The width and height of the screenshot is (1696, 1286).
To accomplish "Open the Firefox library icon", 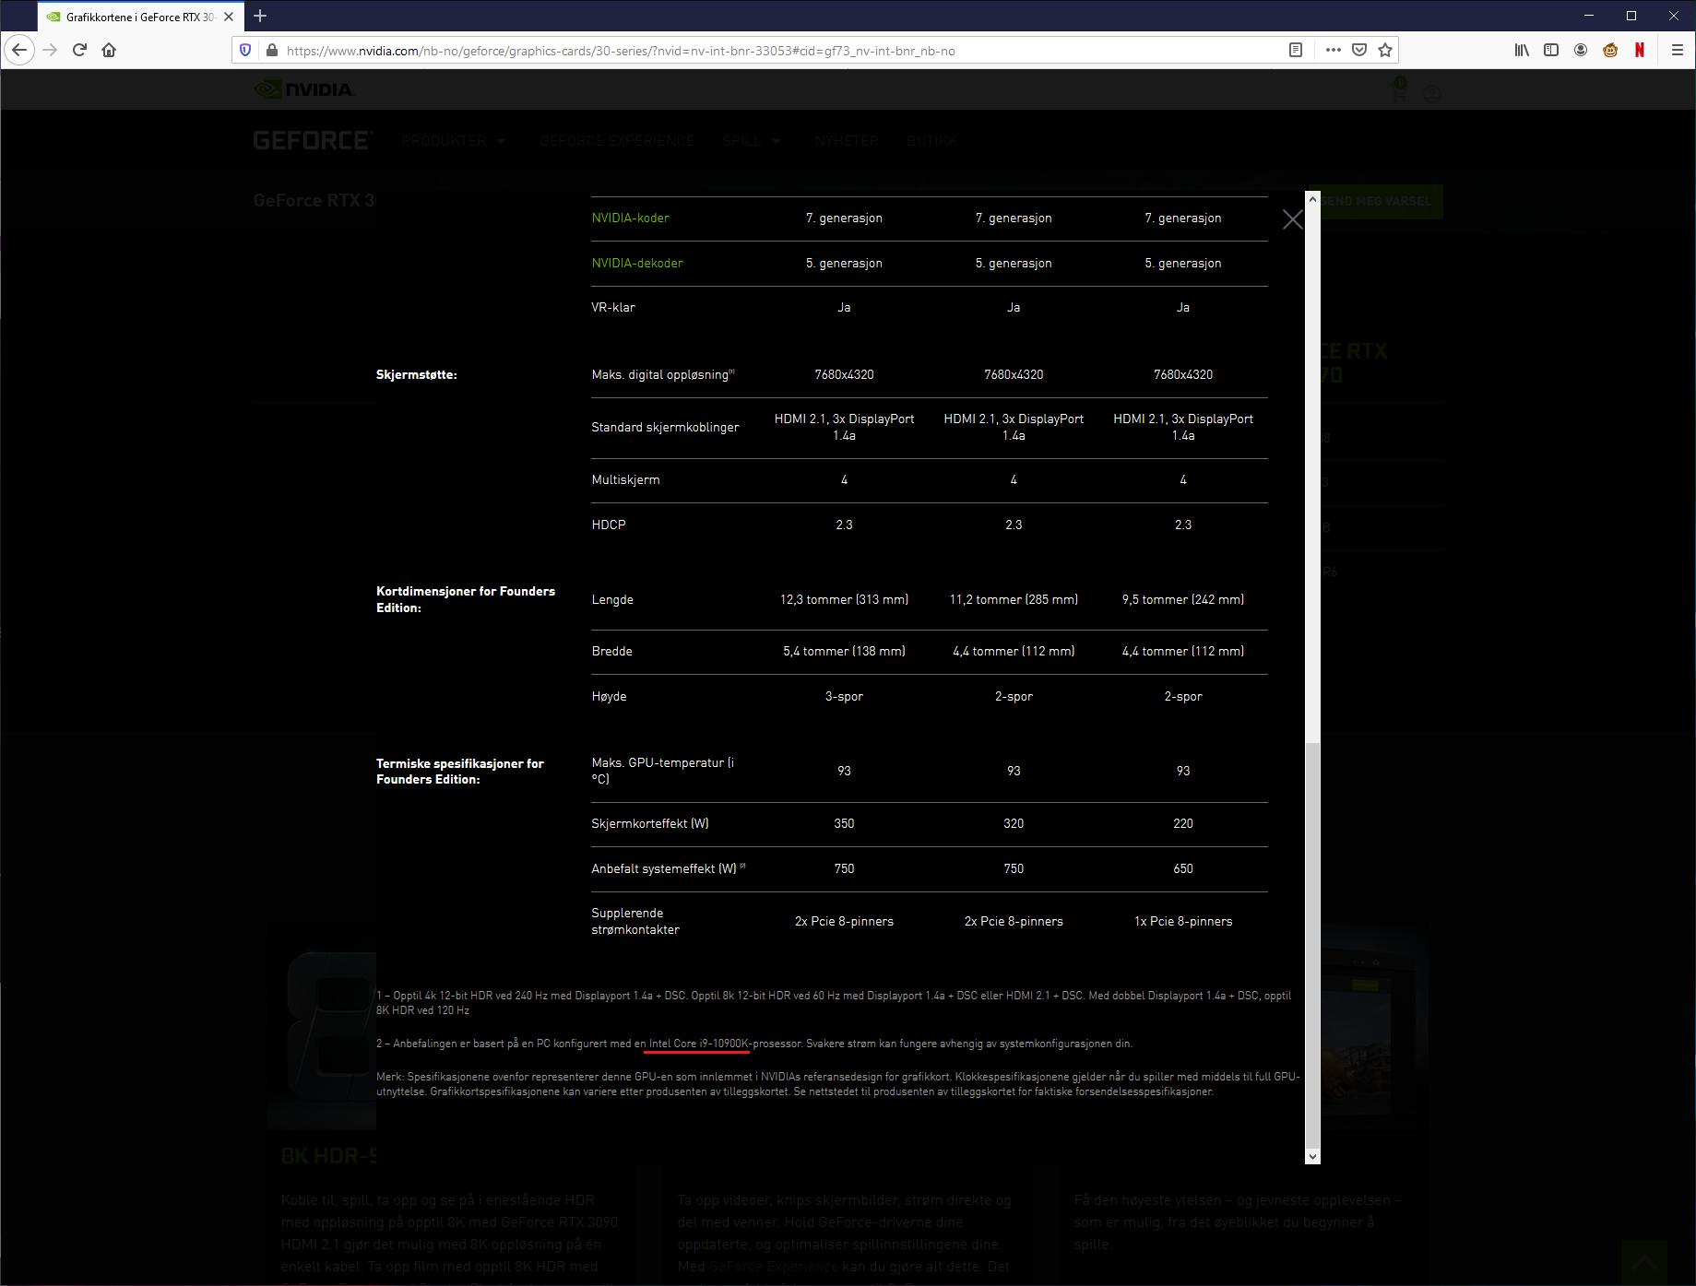I will (x=1522, y=50).
